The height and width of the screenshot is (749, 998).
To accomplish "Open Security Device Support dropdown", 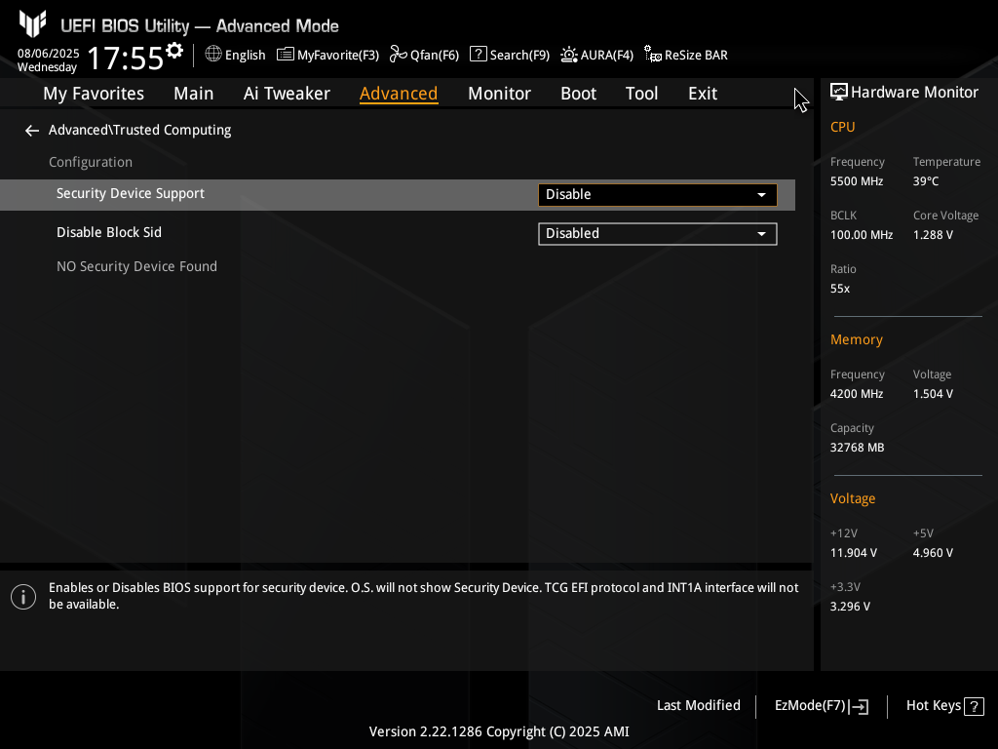I will click(658, 195).
